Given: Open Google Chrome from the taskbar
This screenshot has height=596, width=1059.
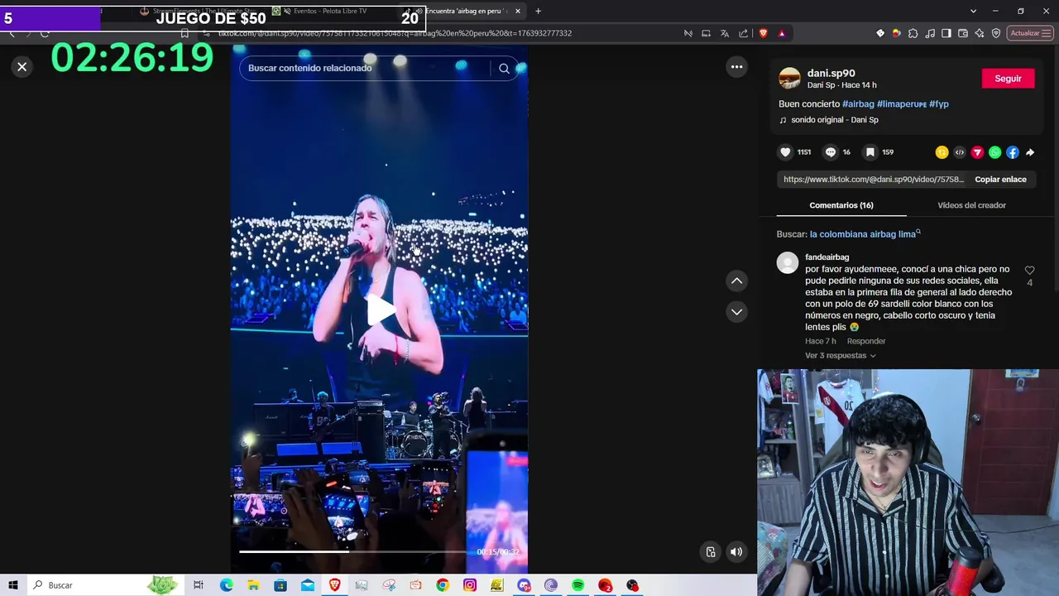Looking at the screenshot, I should (443, 585).
